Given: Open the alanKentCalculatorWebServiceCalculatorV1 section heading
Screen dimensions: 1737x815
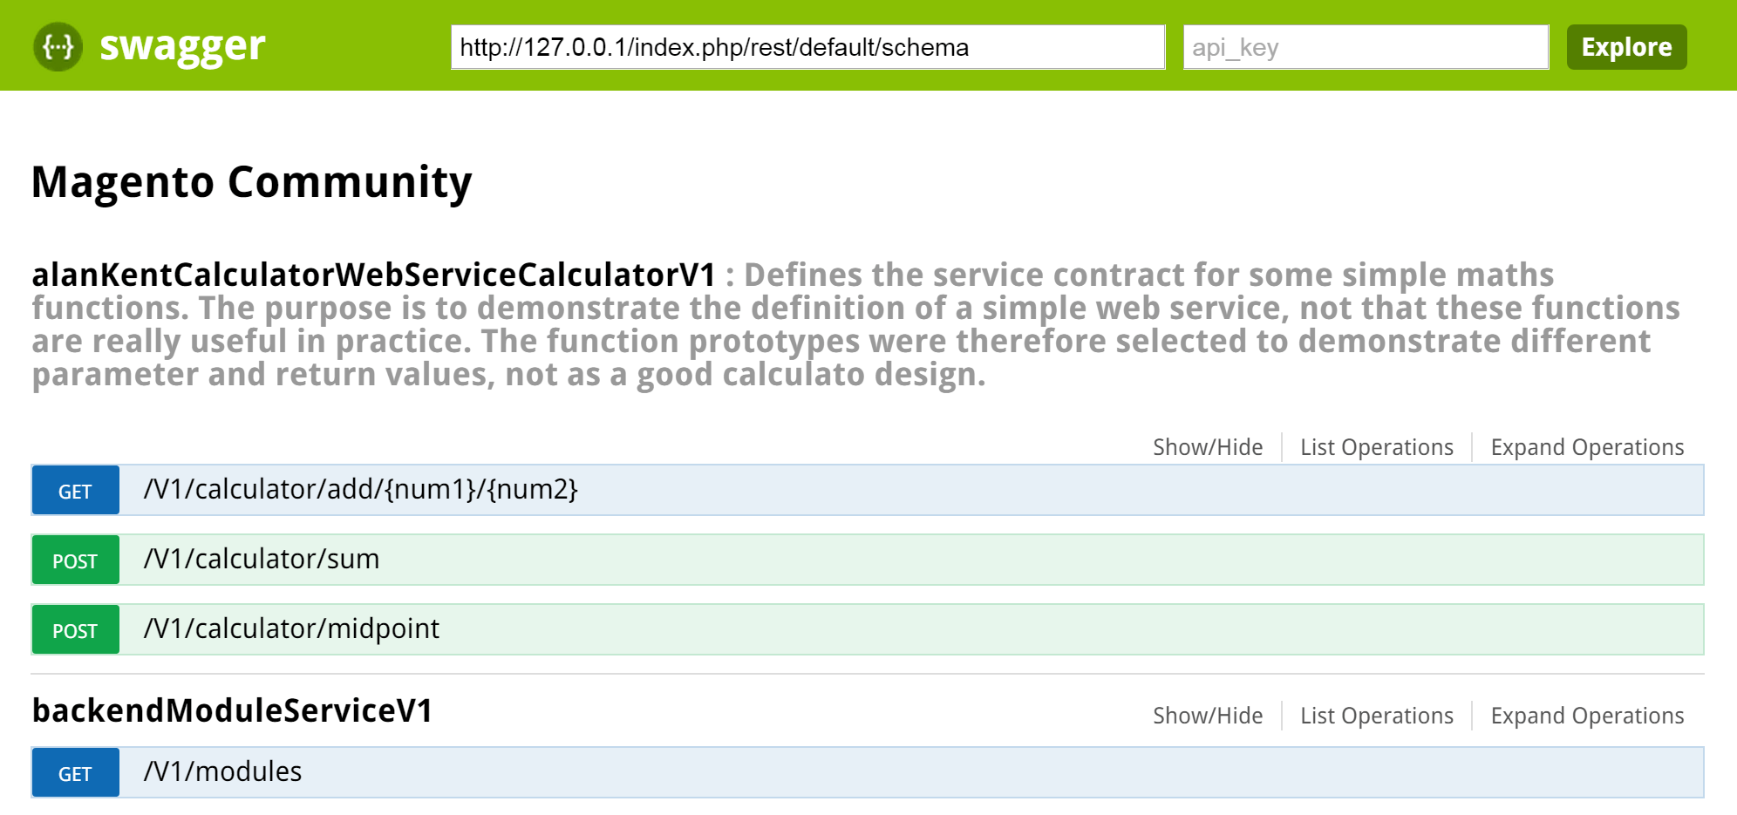Looking at the screenshot, I should click(374, 275).
